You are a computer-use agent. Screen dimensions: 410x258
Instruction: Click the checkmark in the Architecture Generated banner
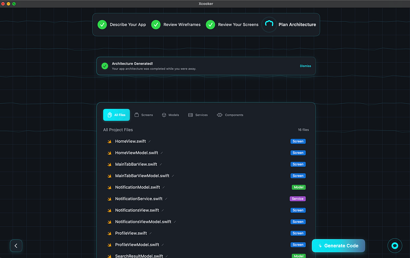[x=105, y=66]
